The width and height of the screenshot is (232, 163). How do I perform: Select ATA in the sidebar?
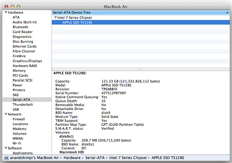pos(16,17)
